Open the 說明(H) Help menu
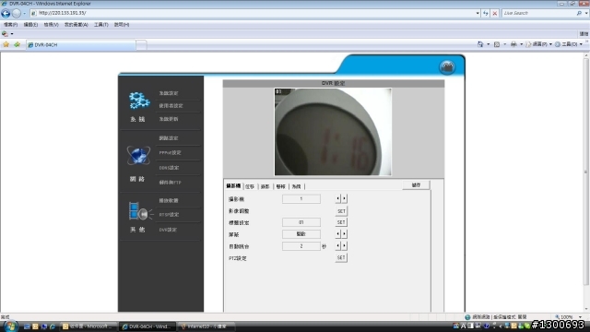The height and width of the screenshot is (332, 590). 122,25
